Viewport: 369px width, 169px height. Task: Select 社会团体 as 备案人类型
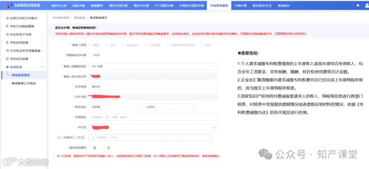click(146, 45)
